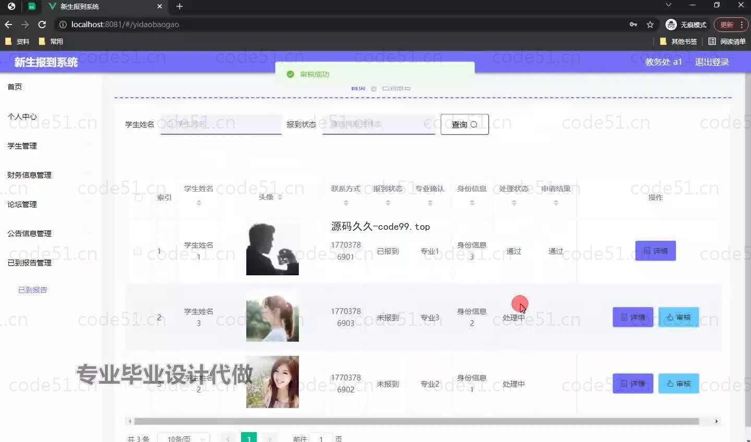Bookmark this page with the star icon
751x442 pixels.
point(650,24)
